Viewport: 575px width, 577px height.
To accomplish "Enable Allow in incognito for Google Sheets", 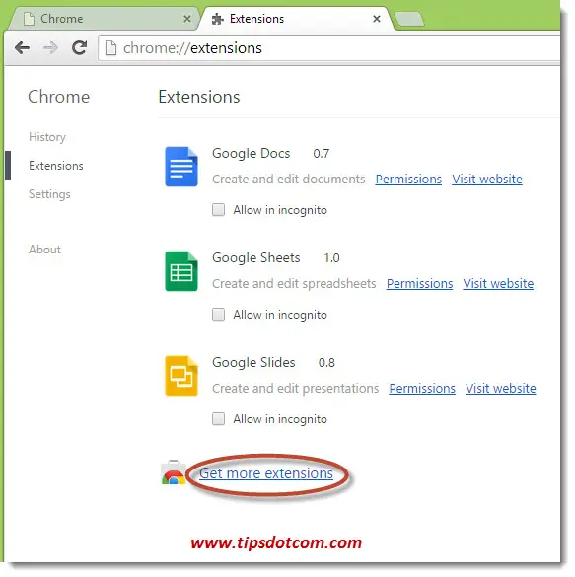I will [218, 315].
